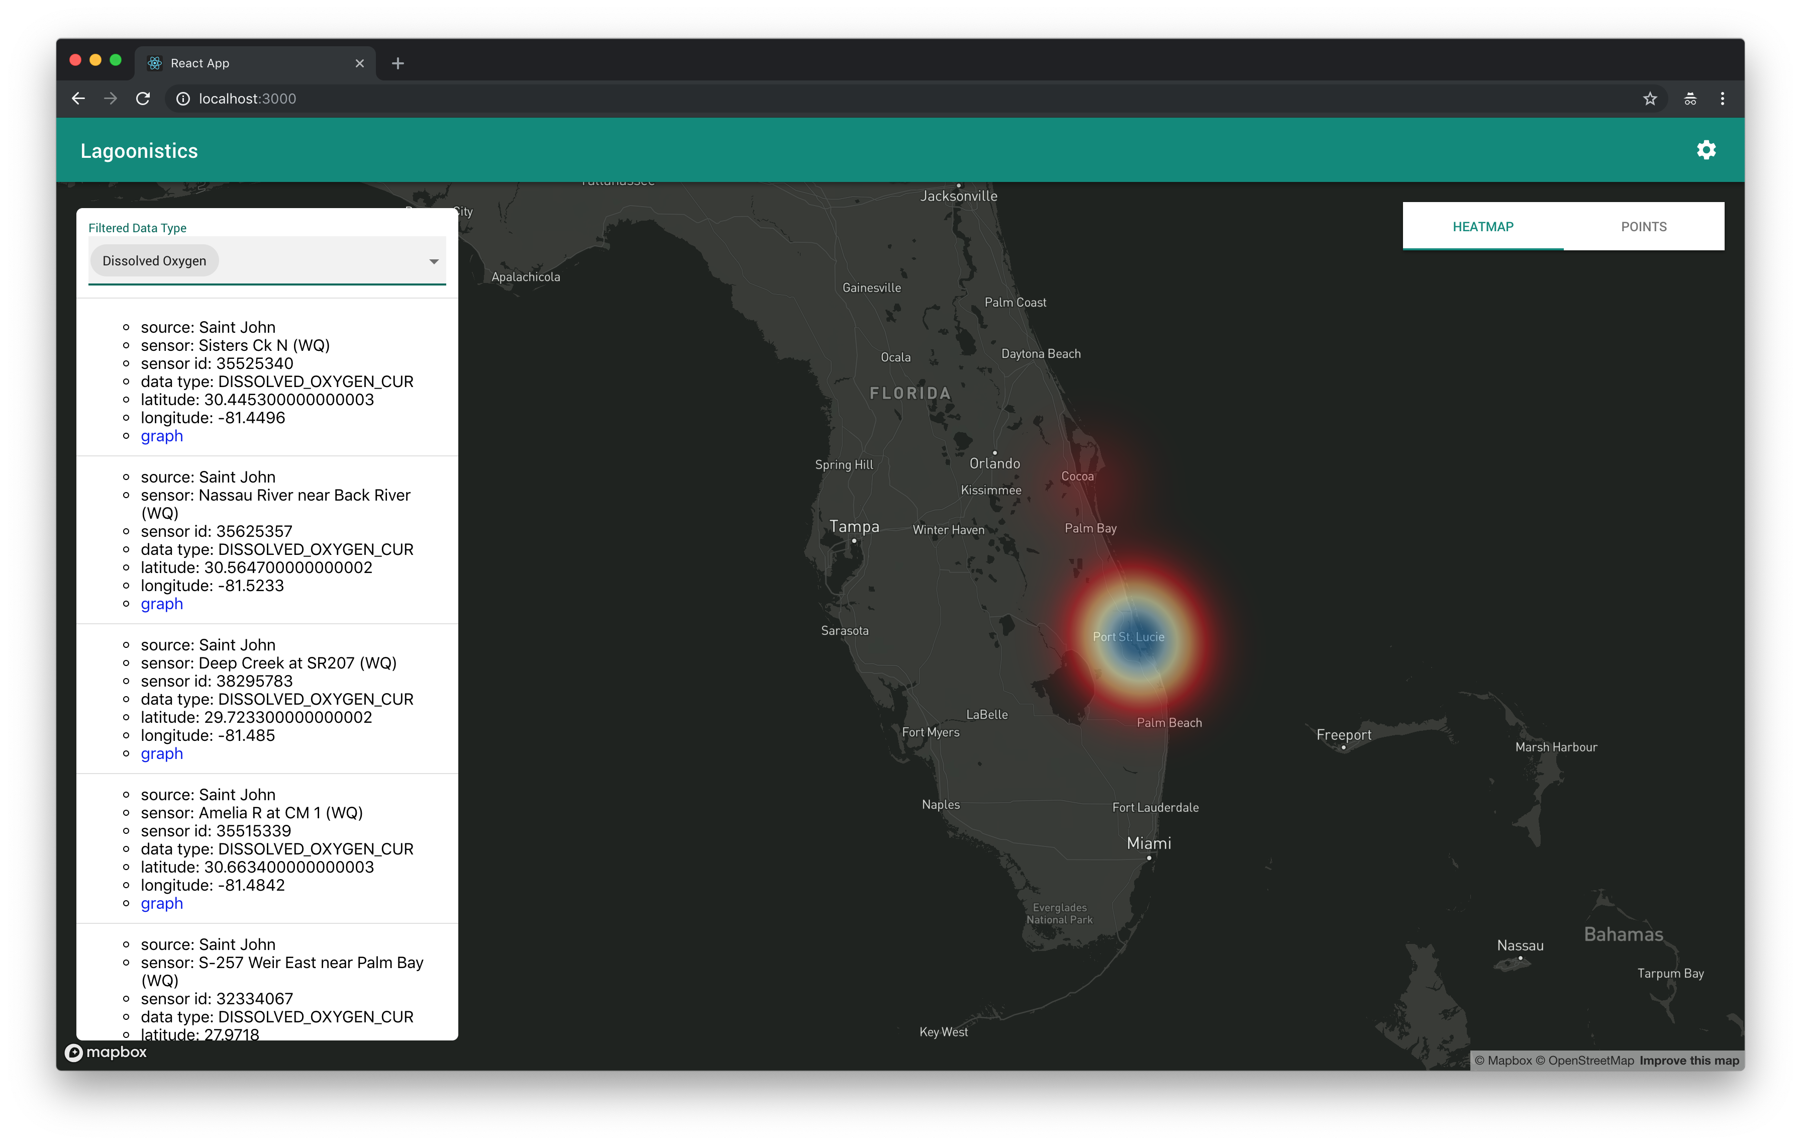Viewport: 1801px width, 1145px height.
Task: View site information for localhost
Action: [x=182, y=99]
